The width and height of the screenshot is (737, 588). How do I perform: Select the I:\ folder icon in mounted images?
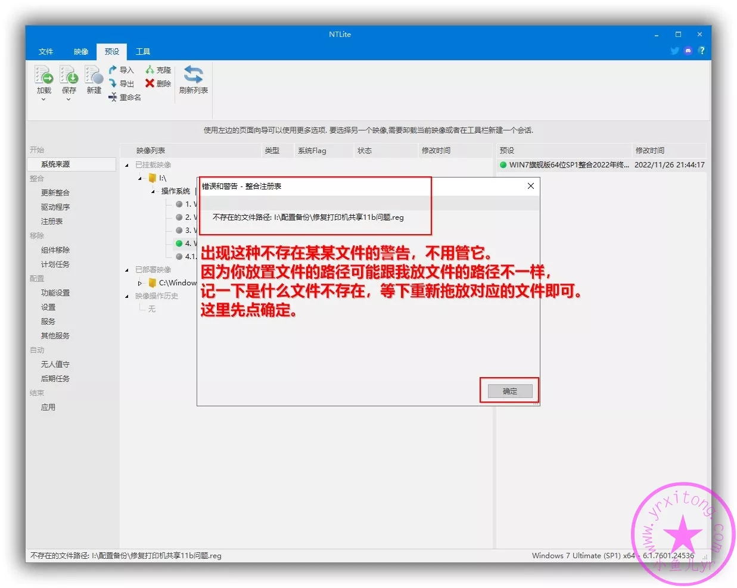(x=153, y=178)
